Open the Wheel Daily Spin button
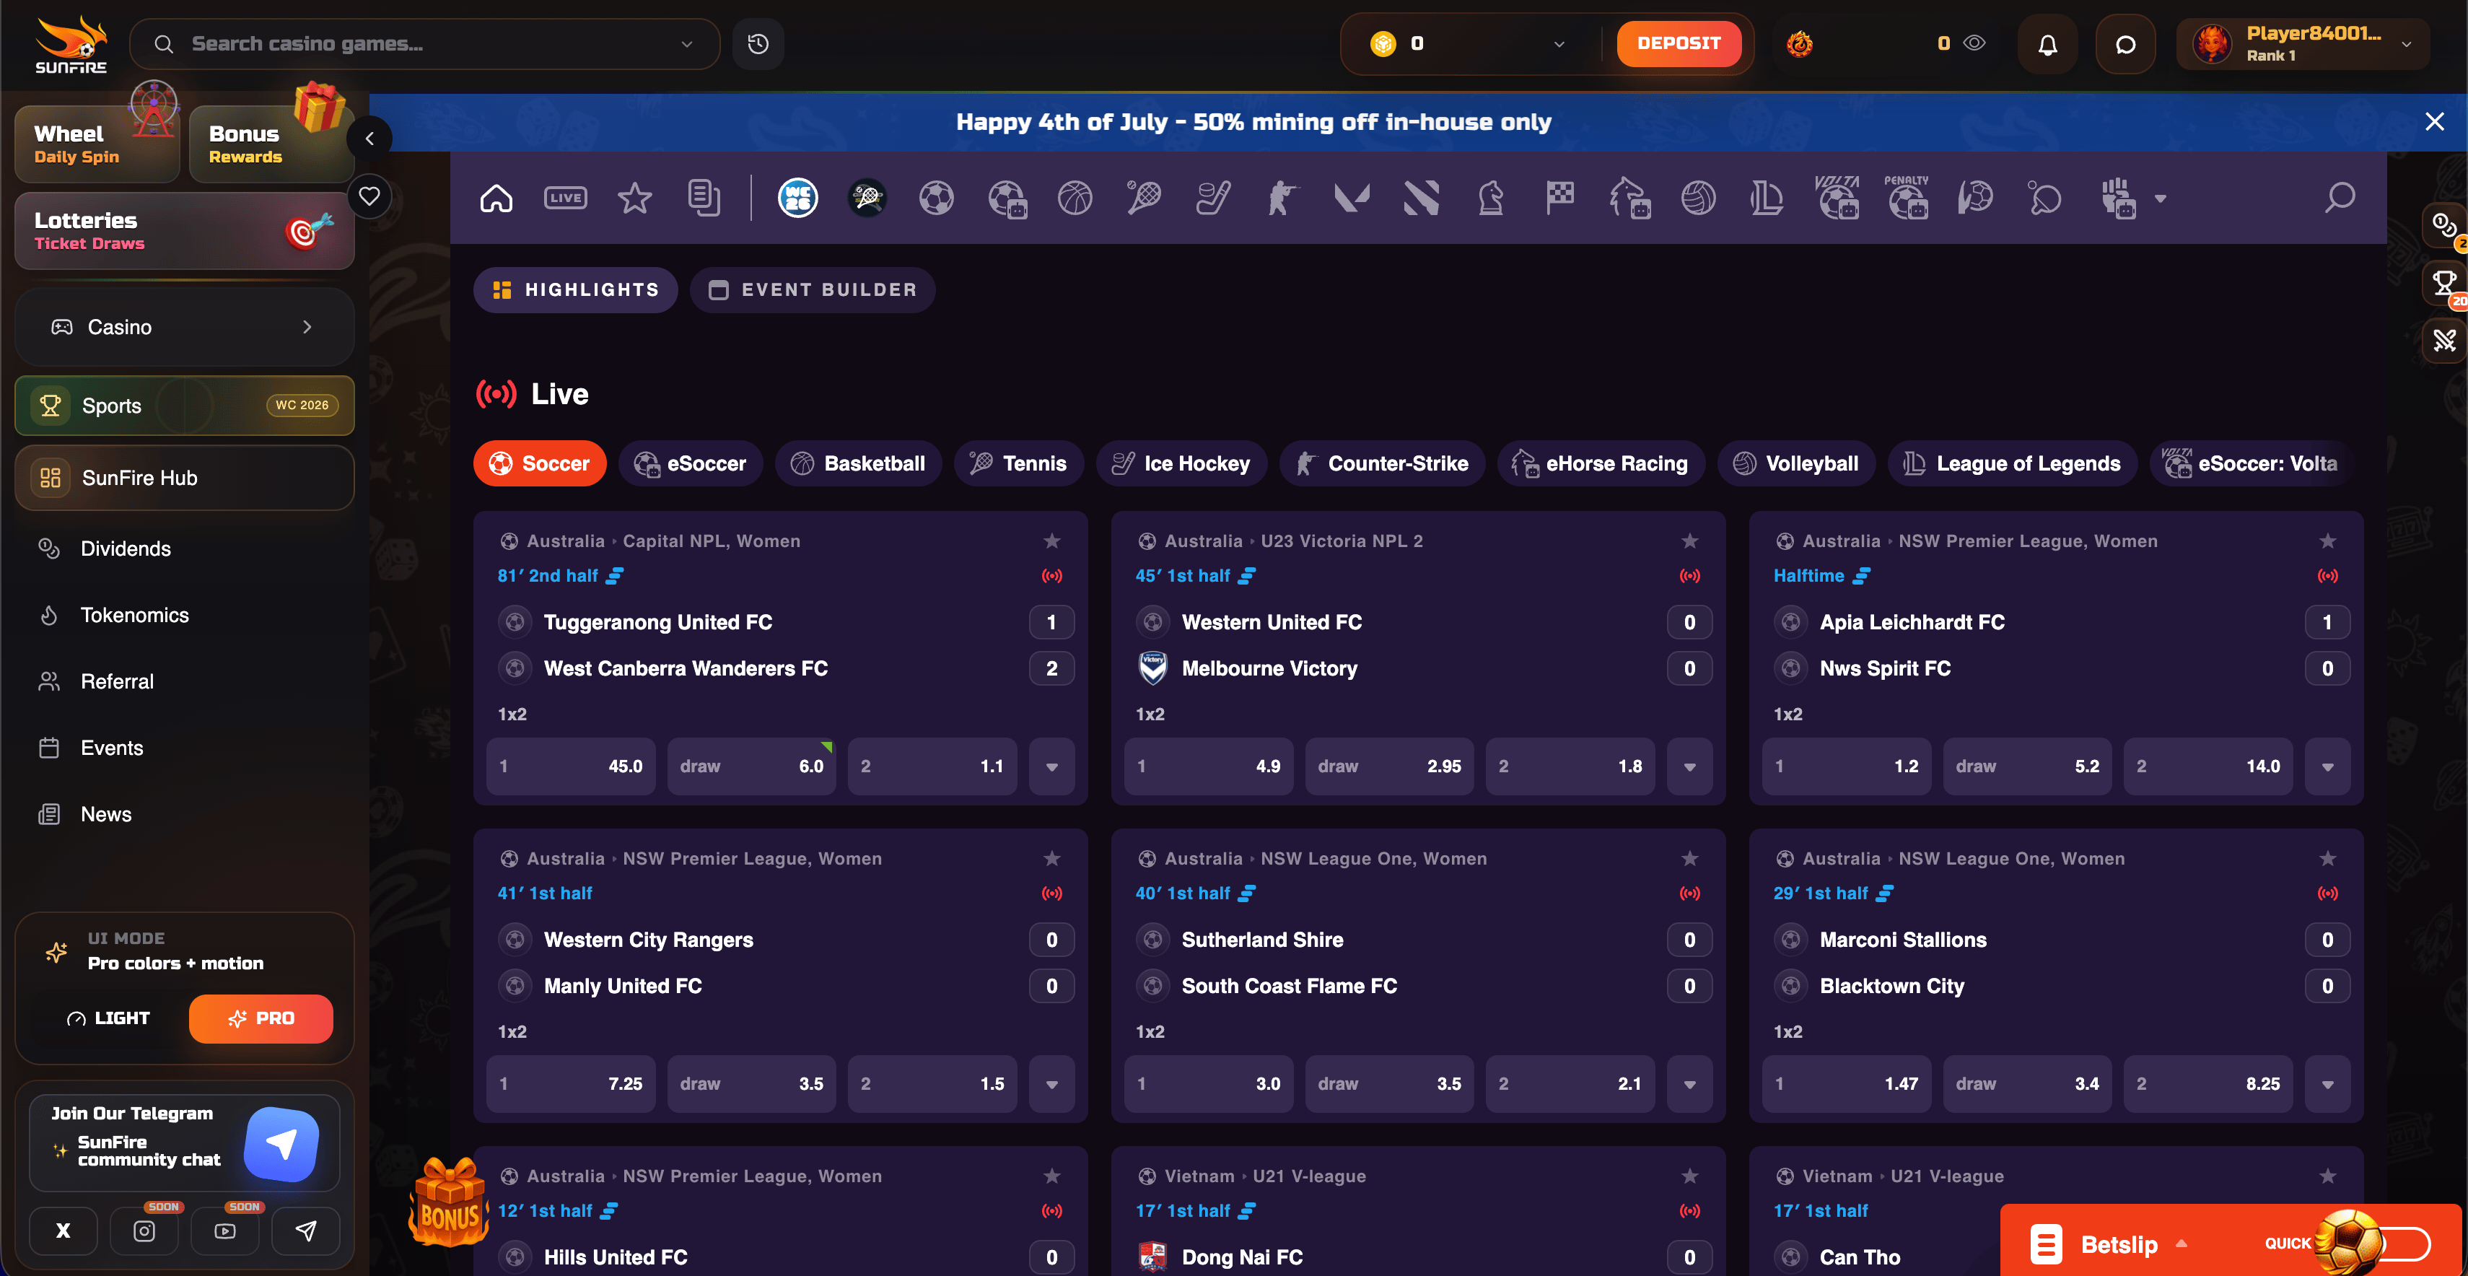Screen dimensions: 2468x1276 (97, 144)
